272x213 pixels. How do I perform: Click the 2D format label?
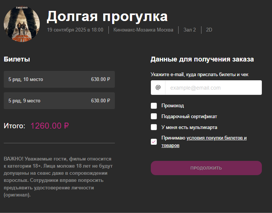(209, 30)
